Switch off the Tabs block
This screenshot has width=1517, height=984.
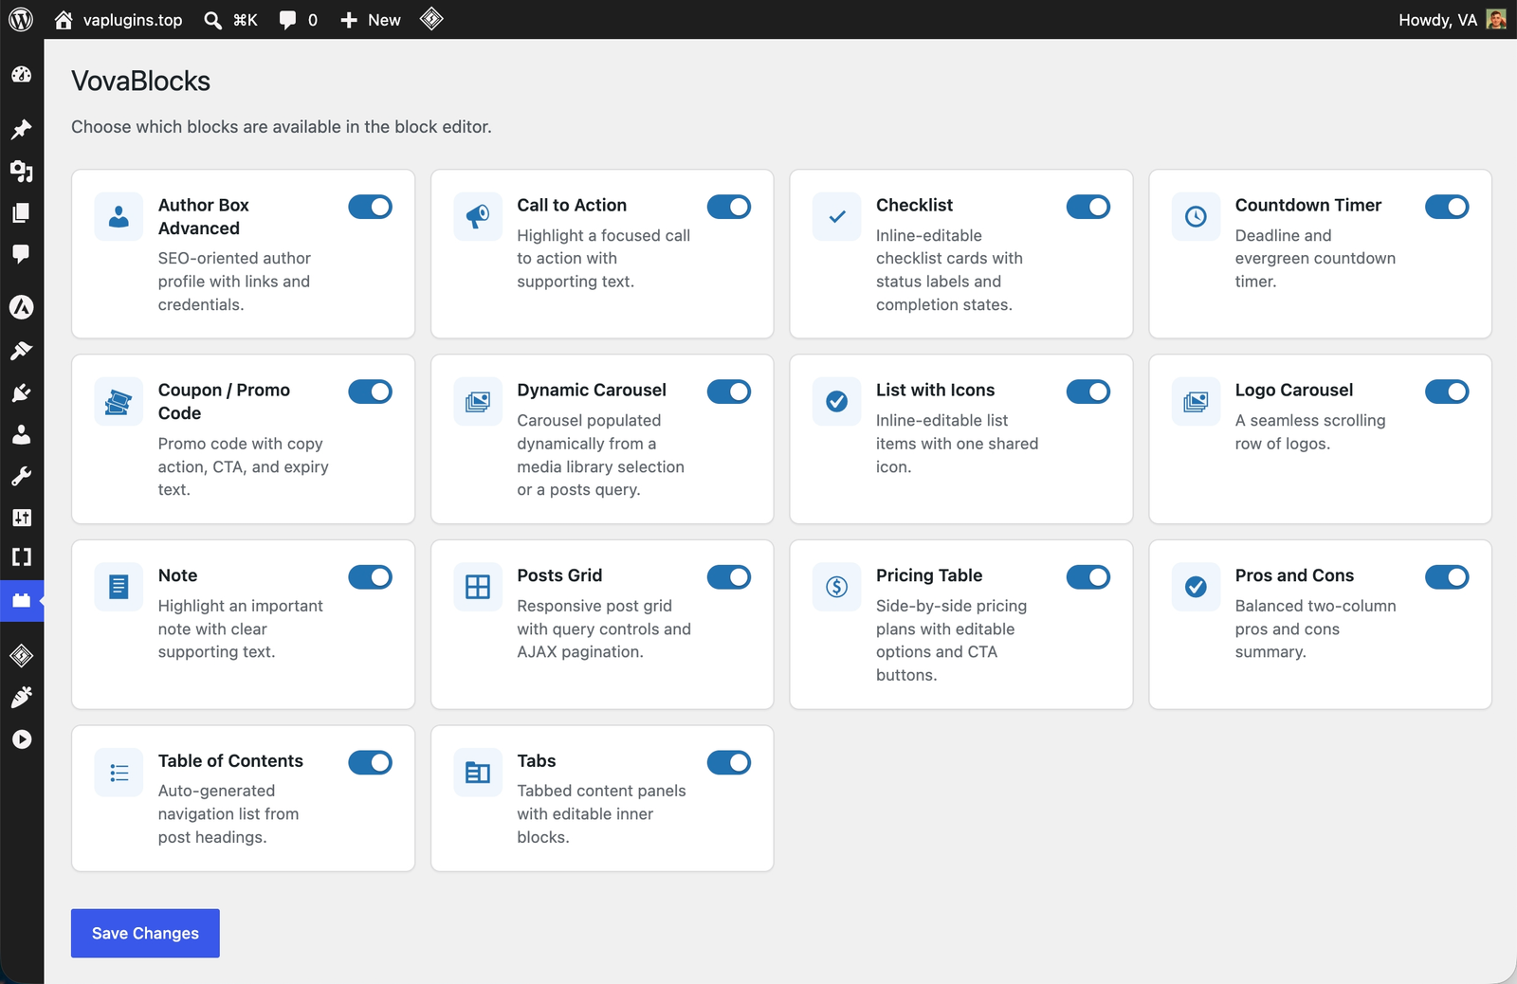click(729, 762)
